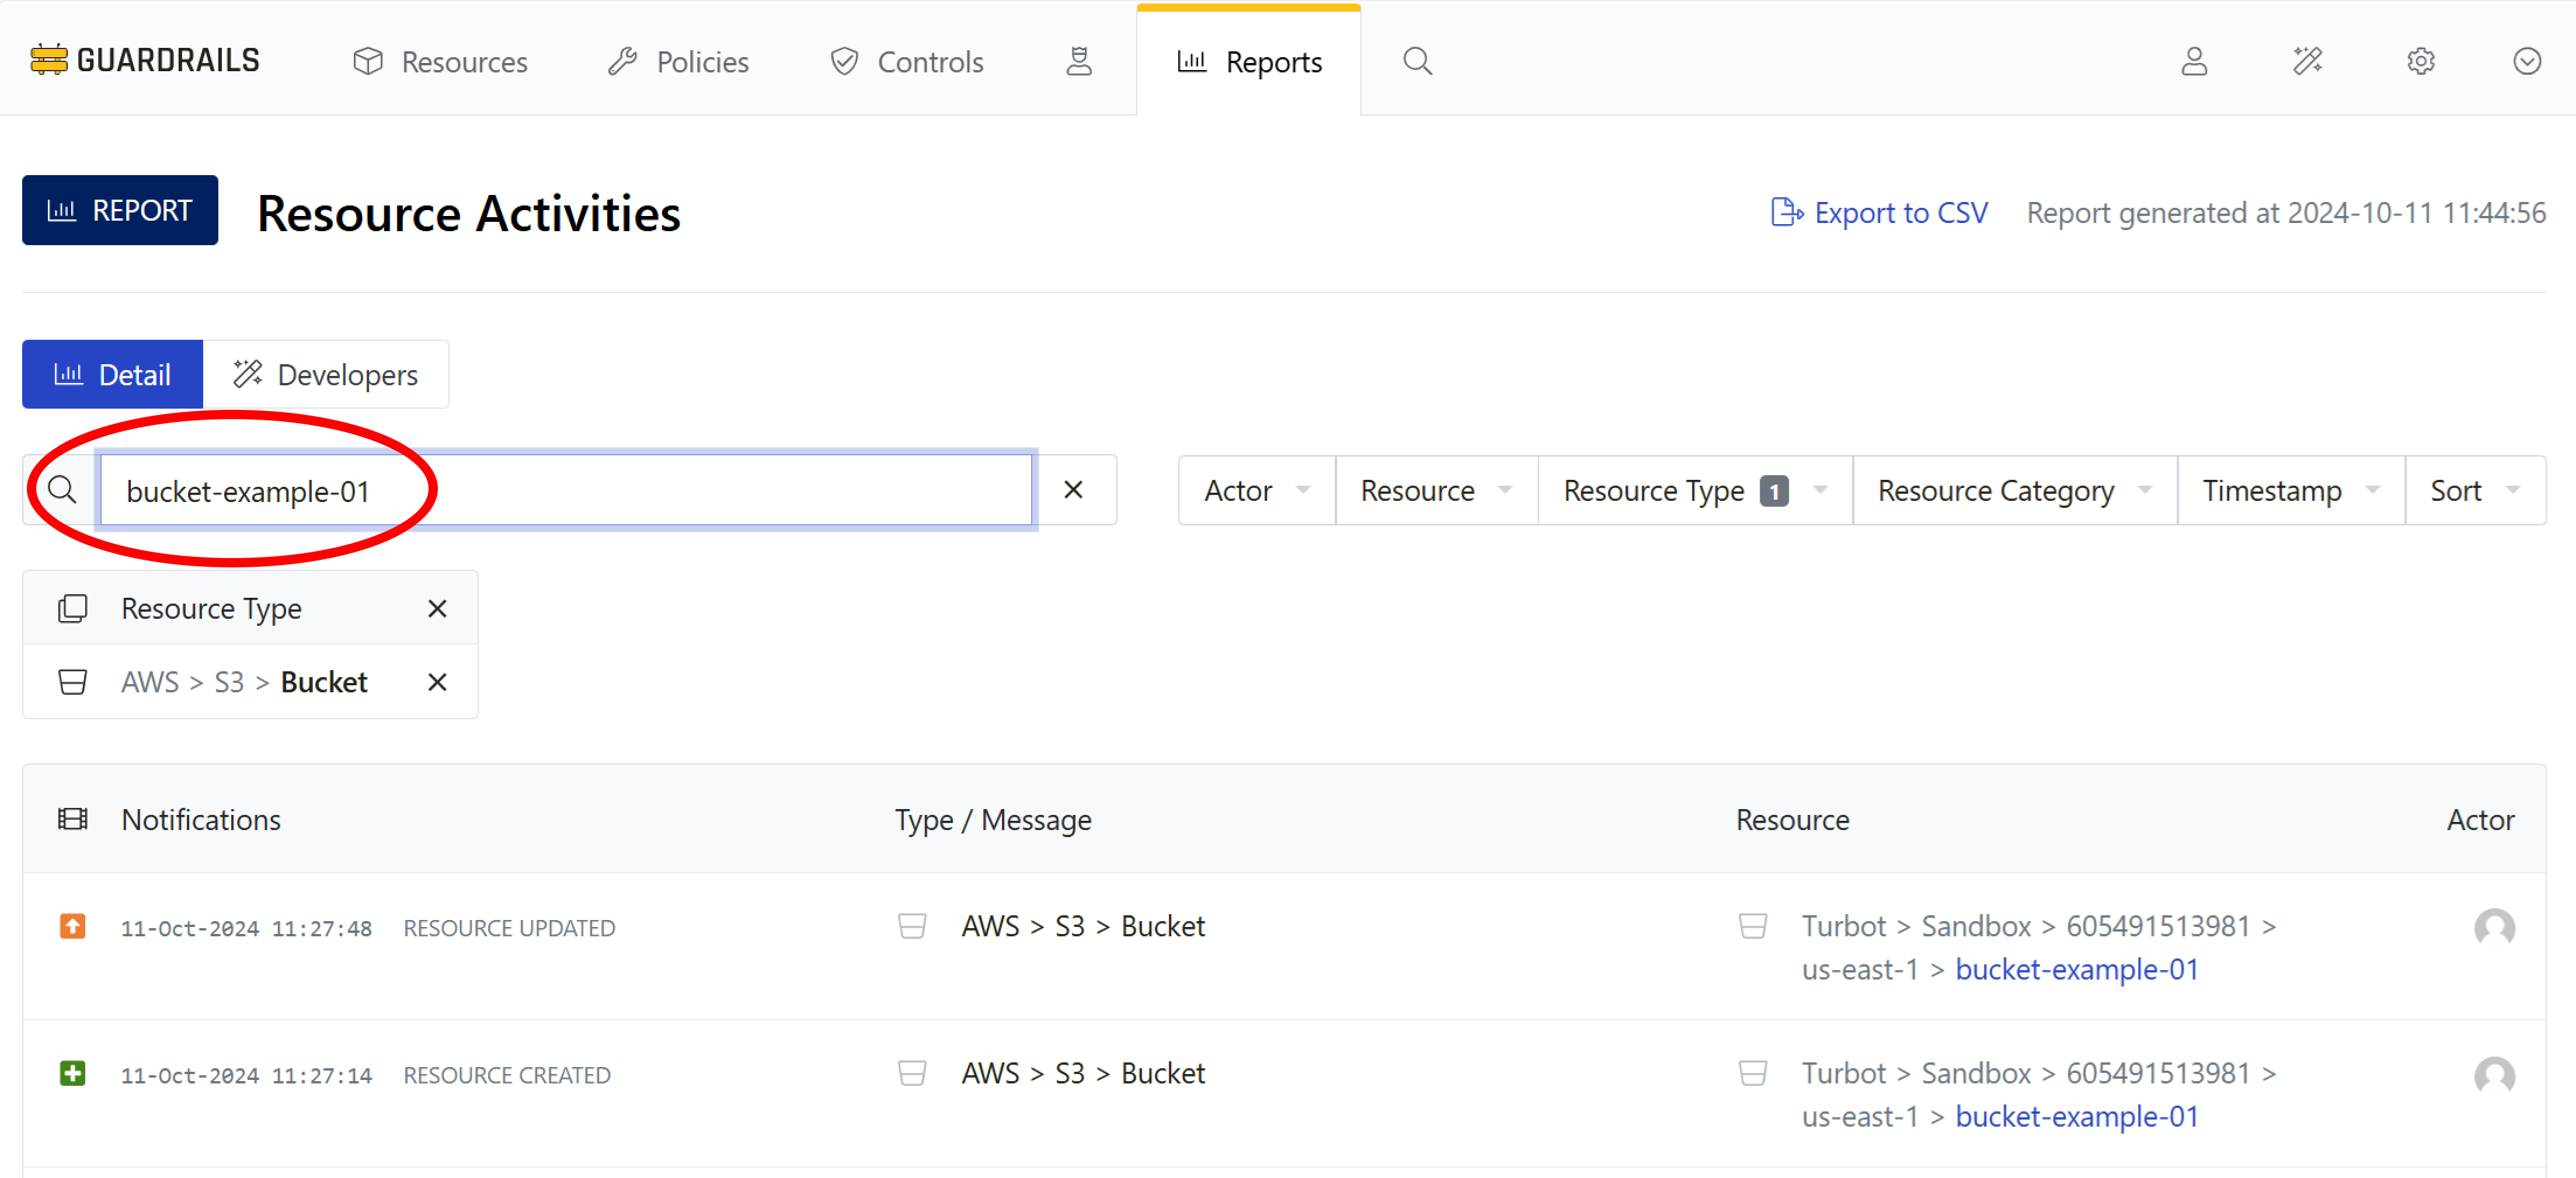Select the Policies wrench icon
The image size is (2576, 1178).
click(622, 61)
